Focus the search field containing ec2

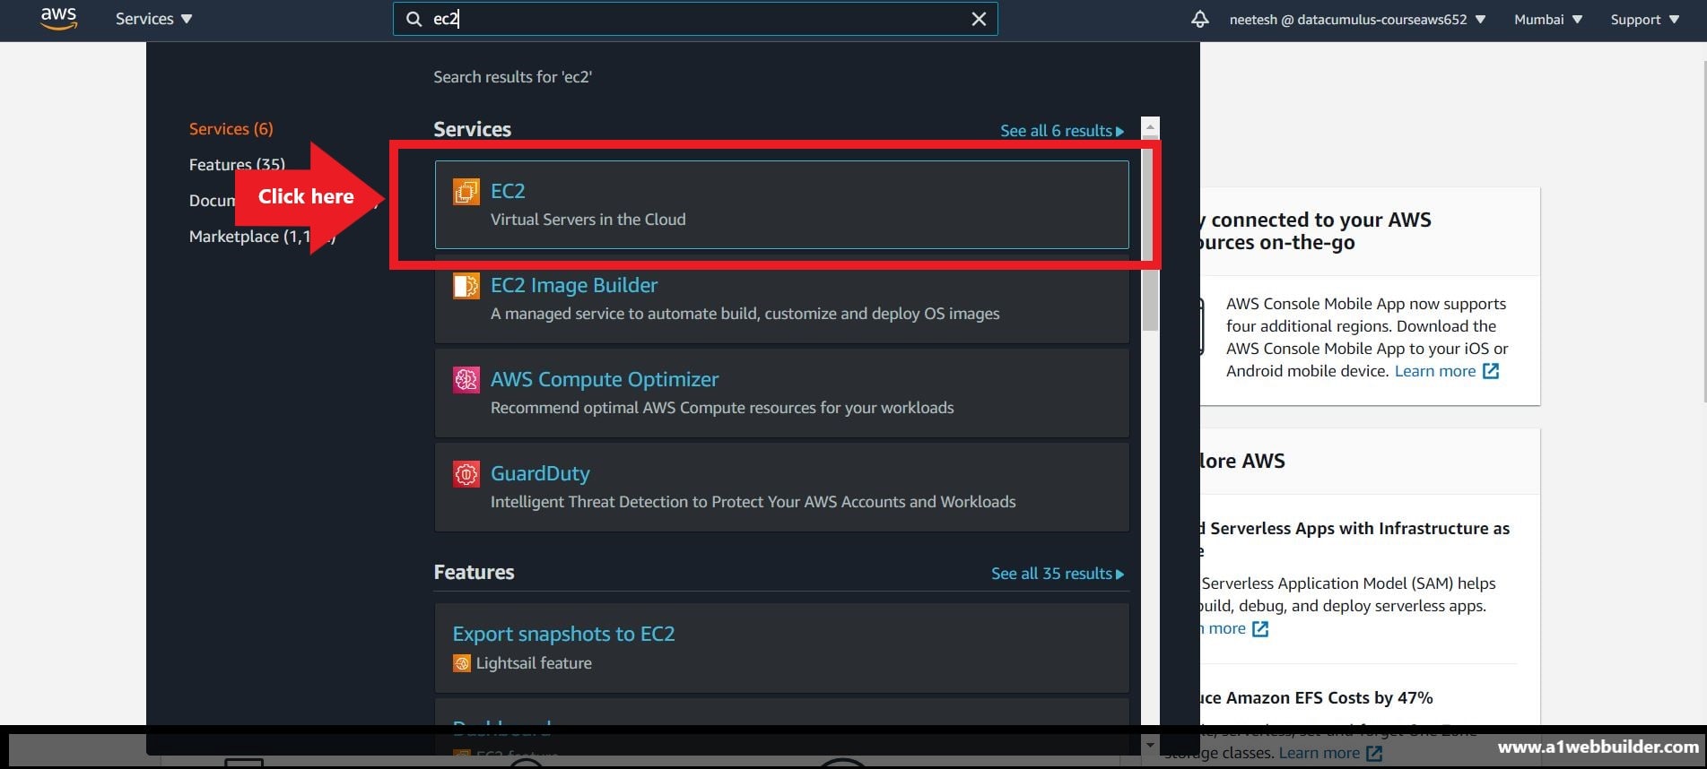pyautogui.click(x=695, y=19)
